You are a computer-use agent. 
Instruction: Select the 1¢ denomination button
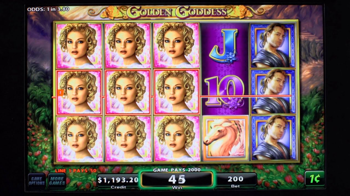[x=315, y=179]
